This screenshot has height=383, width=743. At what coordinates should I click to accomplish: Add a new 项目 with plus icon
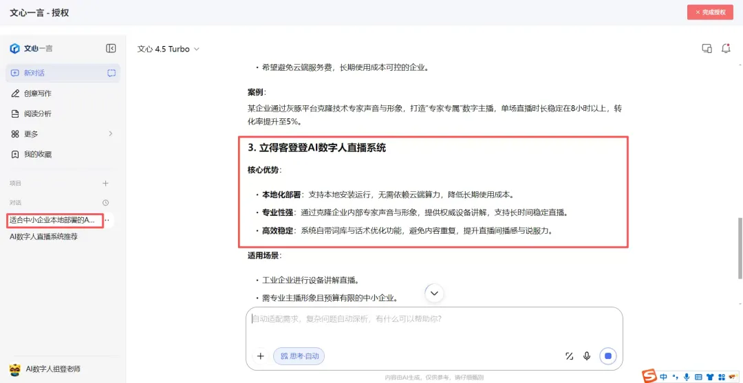[x=106, y=183]
